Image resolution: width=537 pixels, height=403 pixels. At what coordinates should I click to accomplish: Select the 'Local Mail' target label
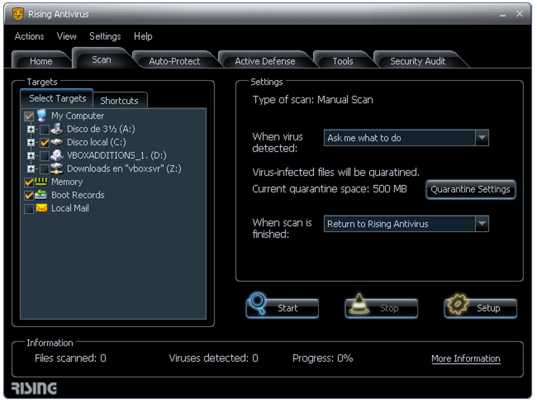click(x=70, y=208)
